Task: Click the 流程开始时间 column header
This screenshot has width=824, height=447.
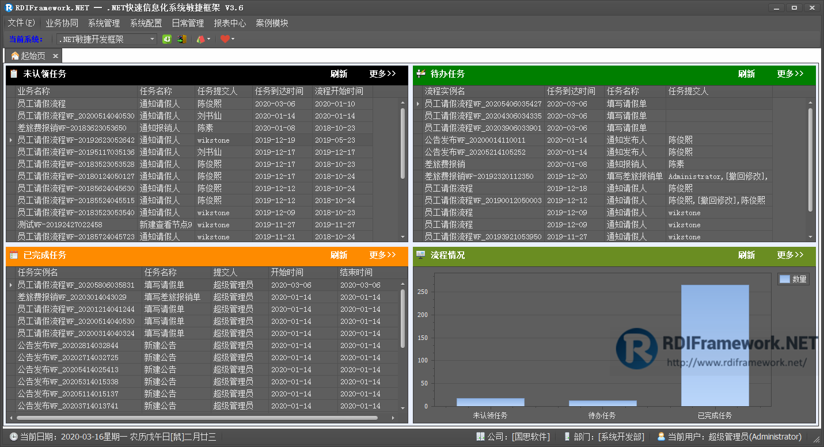Action: pyautogui.click(x=342, y=91)
